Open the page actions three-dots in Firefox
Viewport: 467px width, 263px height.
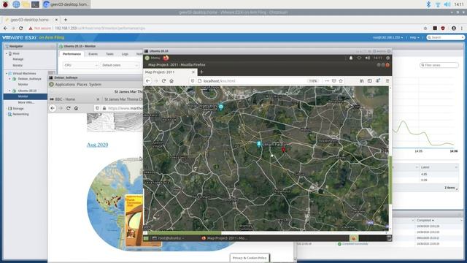(327, 81)
